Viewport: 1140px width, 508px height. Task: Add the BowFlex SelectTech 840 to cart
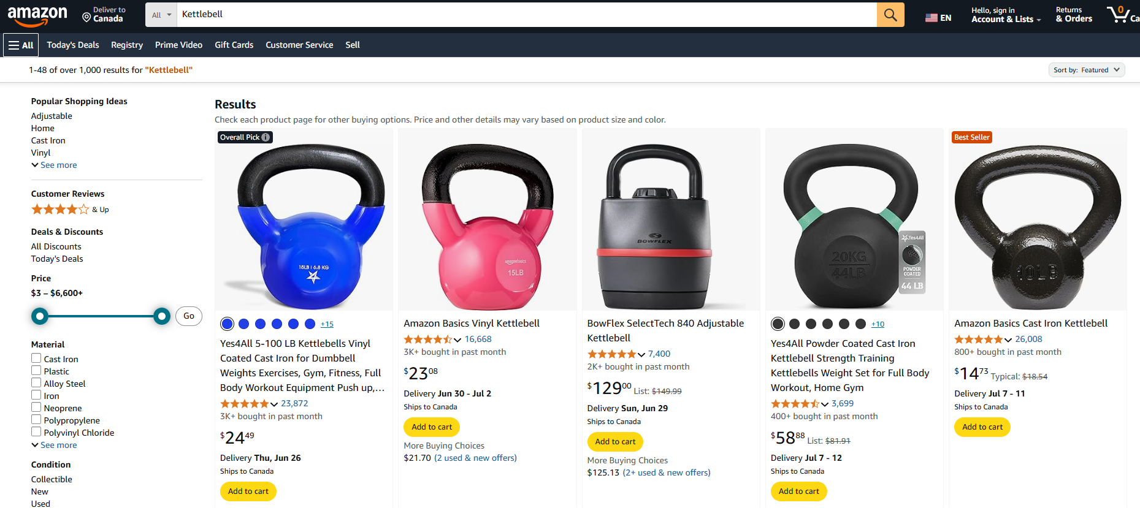coord(614,441)
